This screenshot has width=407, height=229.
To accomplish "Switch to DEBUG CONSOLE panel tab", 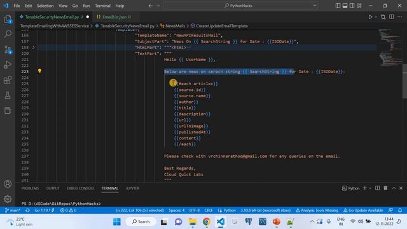I will [x=81, y=188].
